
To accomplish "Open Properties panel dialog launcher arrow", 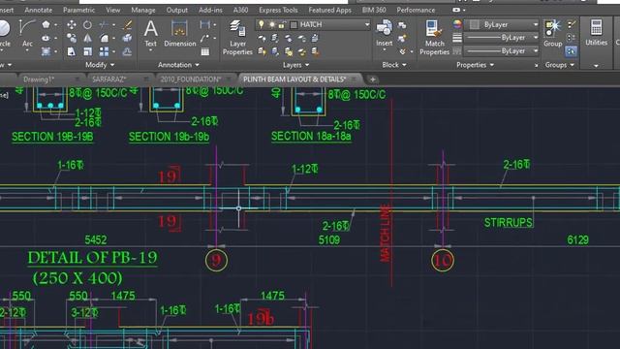I will [x=536, y=65].
